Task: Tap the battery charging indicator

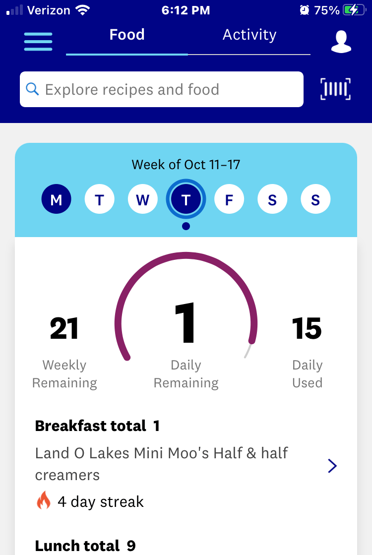Action: [x=354, y=10]
